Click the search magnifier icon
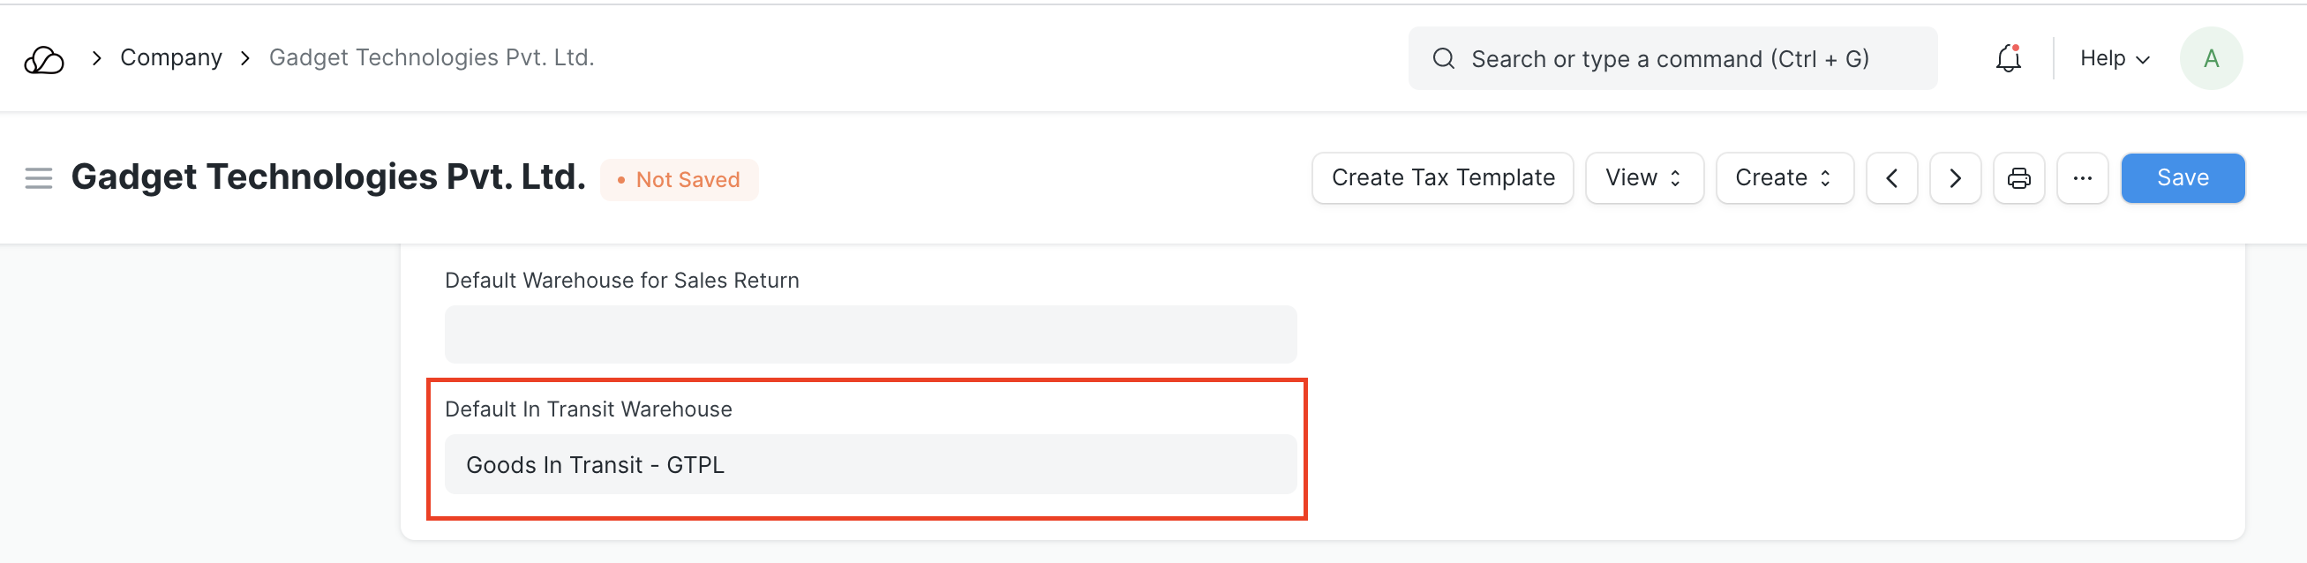Screen dimensions: 2307x563 (1443, 59)
